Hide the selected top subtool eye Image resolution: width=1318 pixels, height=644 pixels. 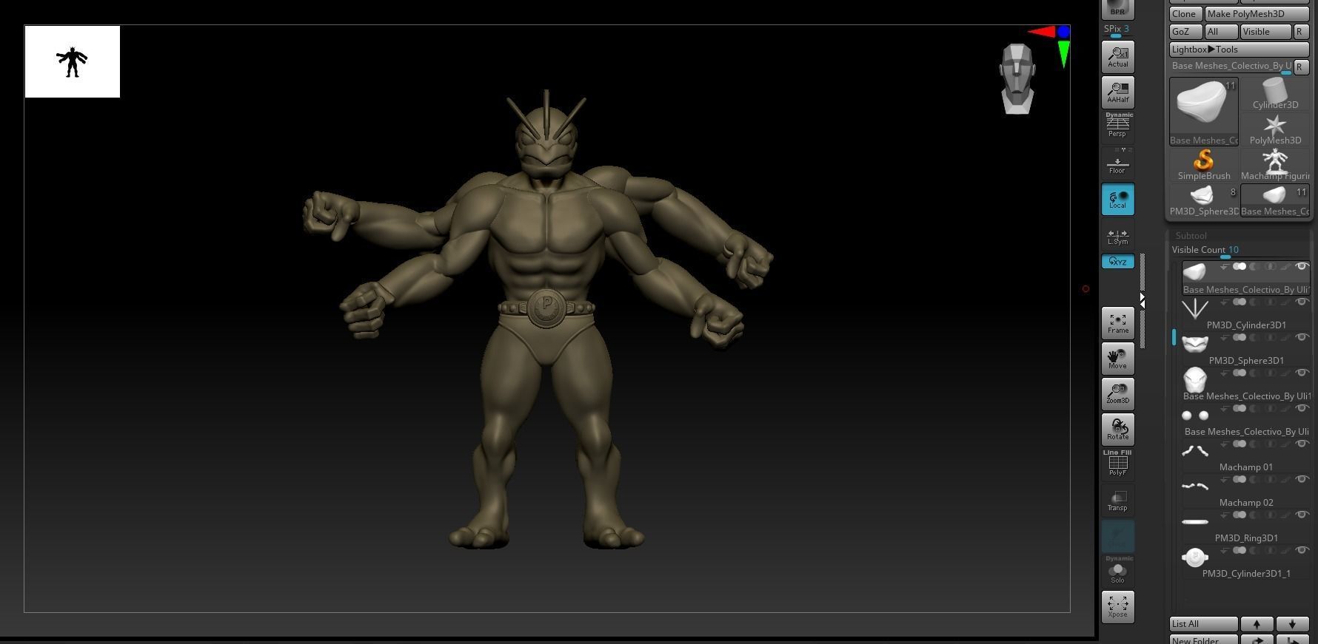(1302, 266)
